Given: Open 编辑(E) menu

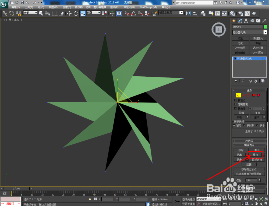Looking at the screenshot, I should 16,7.
